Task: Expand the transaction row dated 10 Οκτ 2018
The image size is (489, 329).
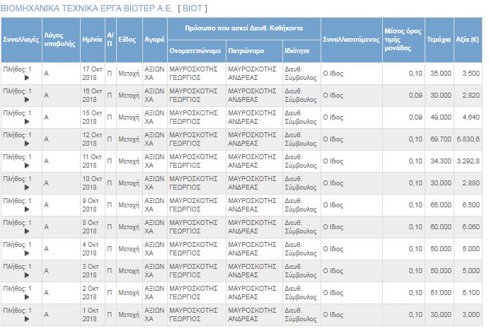Action: 27,187
